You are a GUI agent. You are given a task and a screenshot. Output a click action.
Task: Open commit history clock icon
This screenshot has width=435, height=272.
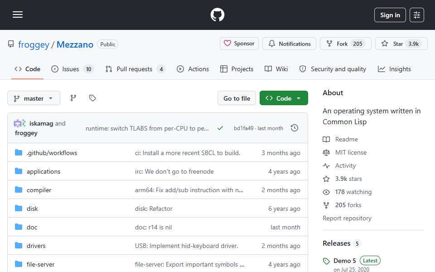(295, 128)
